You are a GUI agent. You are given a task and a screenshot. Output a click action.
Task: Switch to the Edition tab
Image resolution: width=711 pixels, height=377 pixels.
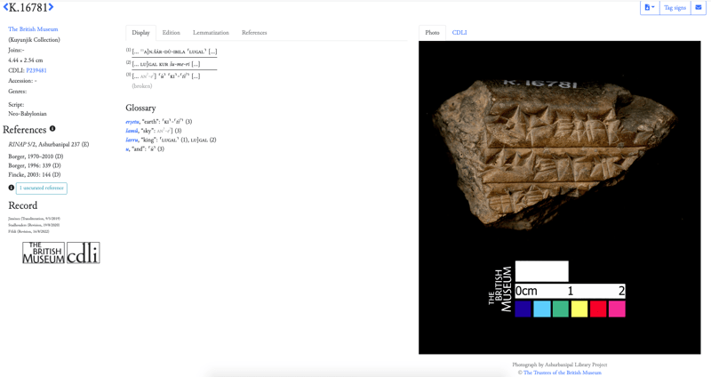(171, 33)
